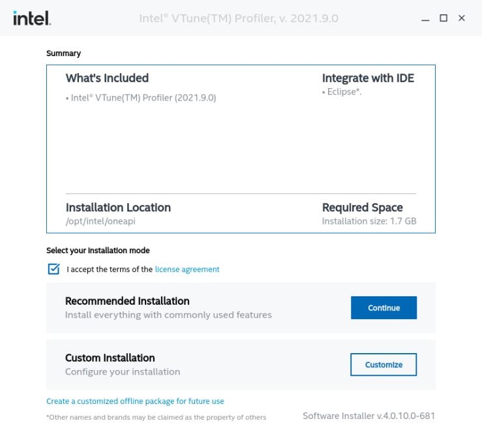Maximize the installer window
The image size is (482, 434).
click(444, 18)
